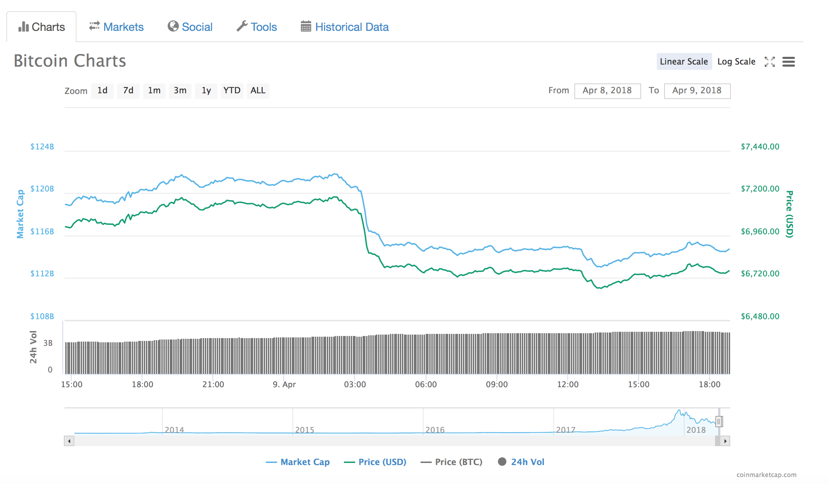
Task: Click the From date field
Action: click(607, 91)
